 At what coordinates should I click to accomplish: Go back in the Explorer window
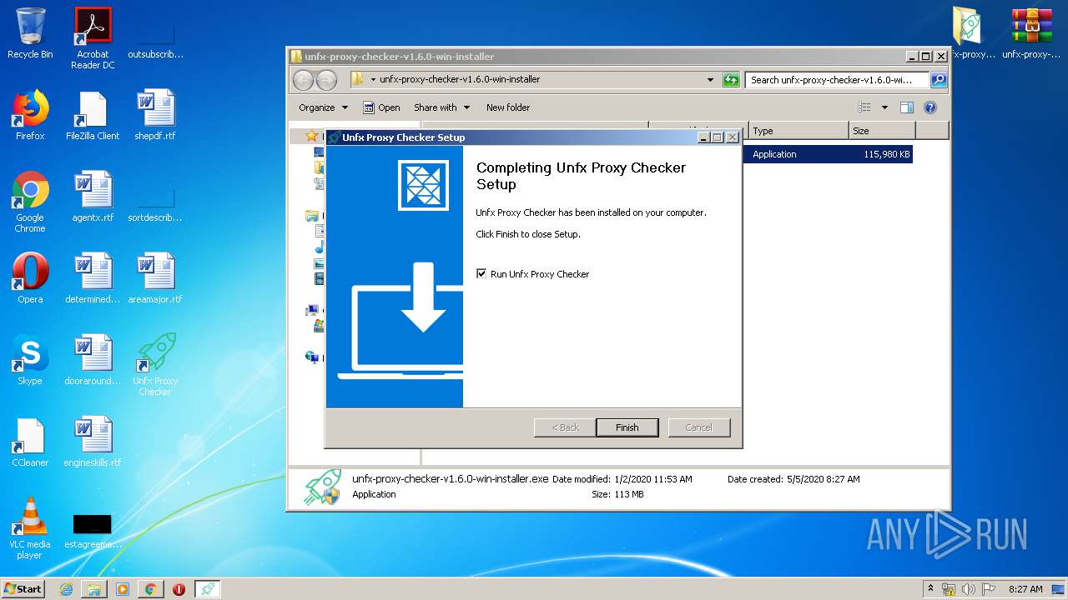[303, 80]
